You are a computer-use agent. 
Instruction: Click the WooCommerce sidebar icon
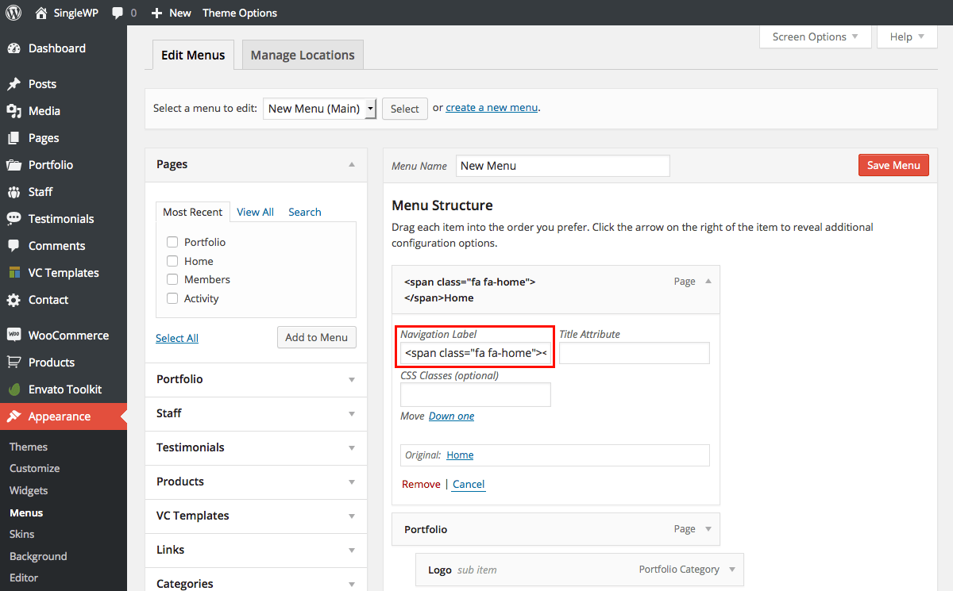point(14,335)
